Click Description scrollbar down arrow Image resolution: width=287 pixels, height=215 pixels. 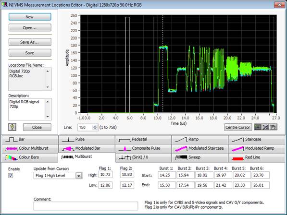coord(48,117)
